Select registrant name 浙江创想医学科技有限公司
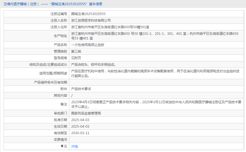This screenshot has height=152, width=246. (x=91, y=21)
